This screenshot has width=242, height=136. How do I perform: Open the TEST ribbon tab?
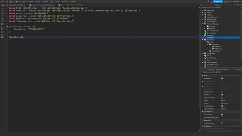tap(52, 2)
